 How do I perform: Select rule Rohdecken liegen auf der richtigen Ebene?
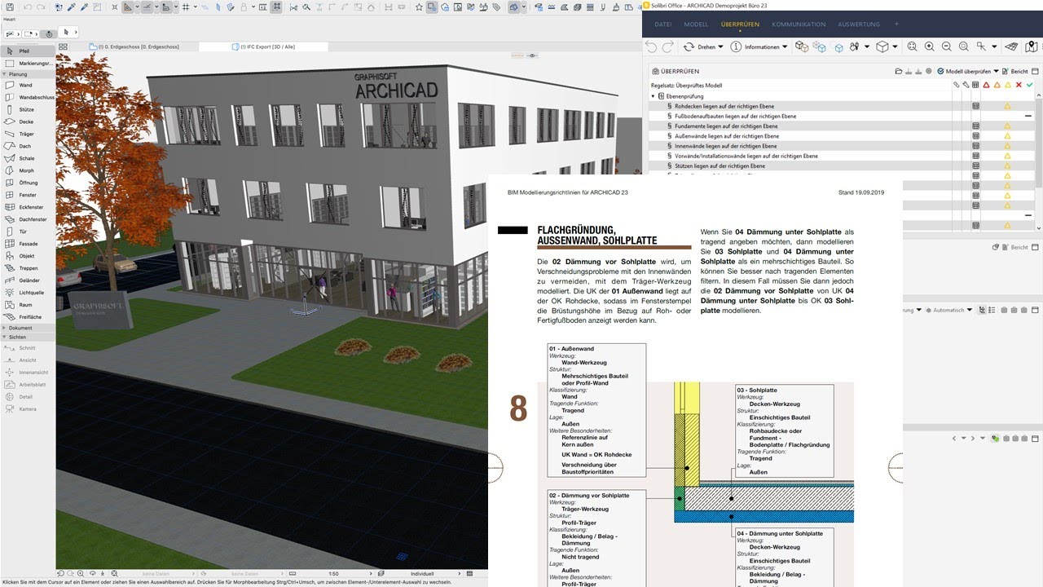tap(725, 106)
